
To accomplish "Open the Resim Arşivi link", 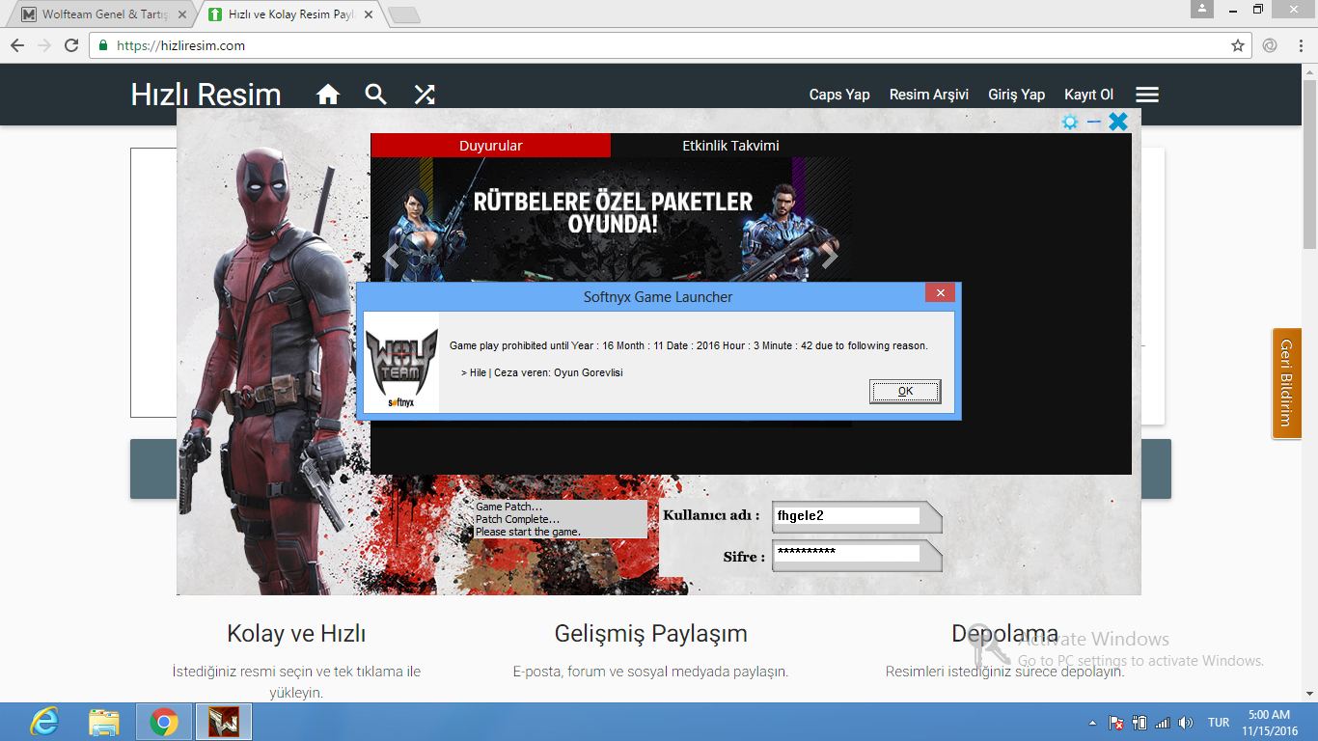I will [929, 95].
